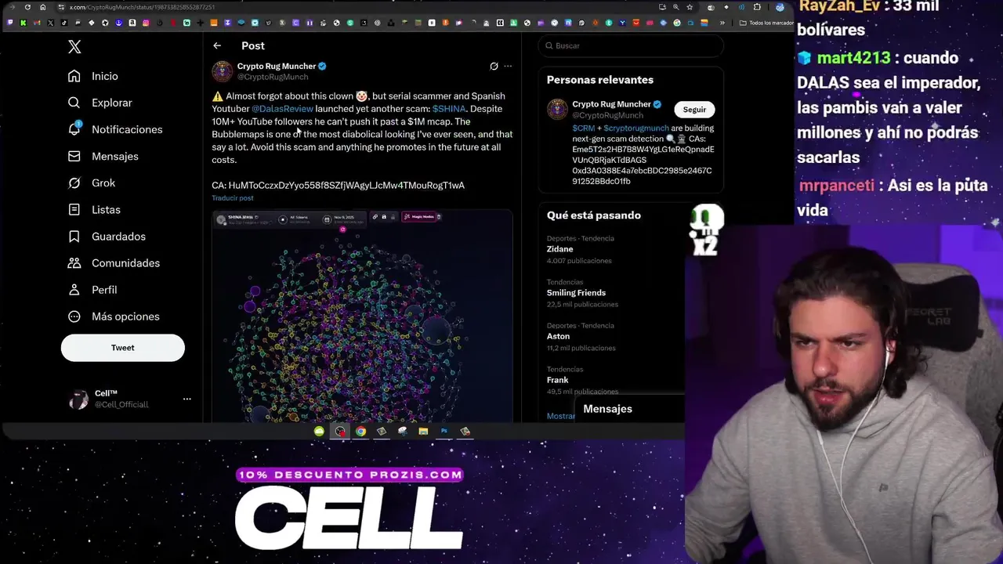
Task: Click the zoom magnifier in the address bar
Action: coord(675,7)
